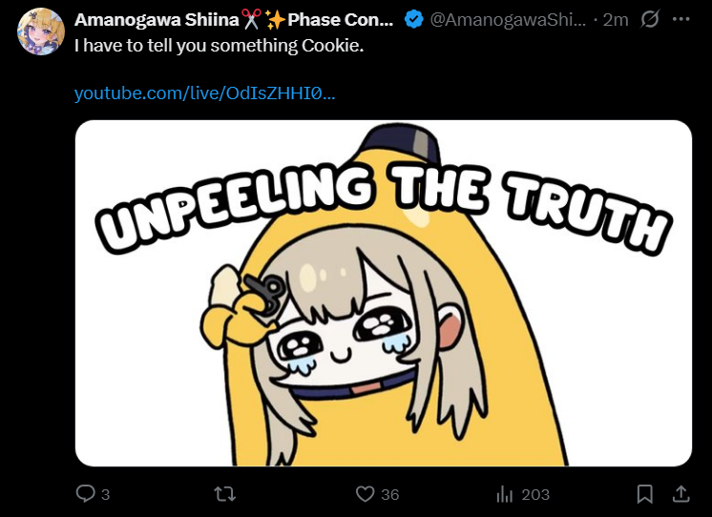The image size is (712, 517).
Task: Click the tweet text about Cookie
Action: tap(219, 46)
